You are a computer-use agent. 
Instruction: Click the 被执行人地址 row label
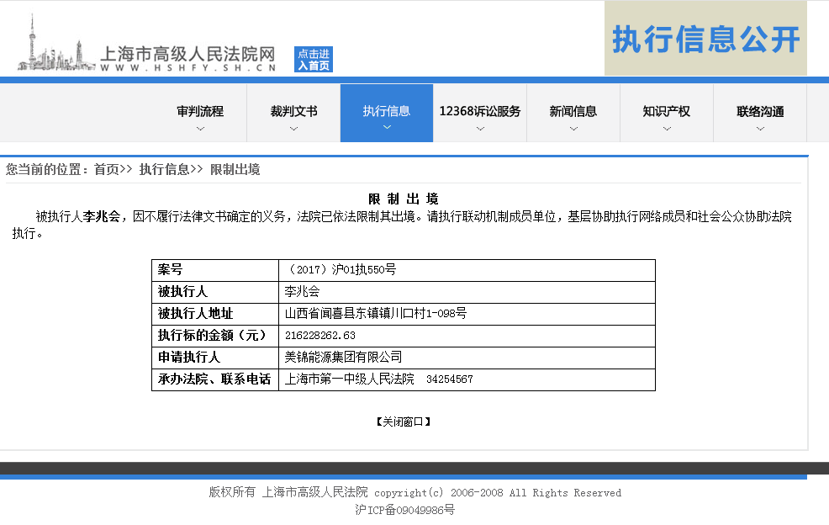[x=195, y=313]
